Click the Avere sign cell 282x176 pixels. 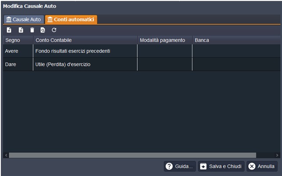[x=18, y=51]
